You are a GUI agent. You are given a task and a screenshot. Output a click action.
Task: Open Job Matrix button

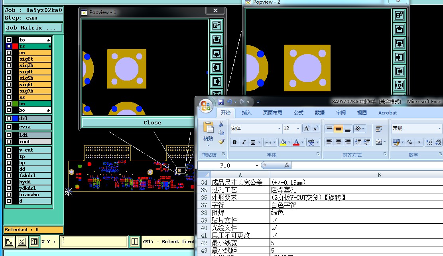point(33,28)
